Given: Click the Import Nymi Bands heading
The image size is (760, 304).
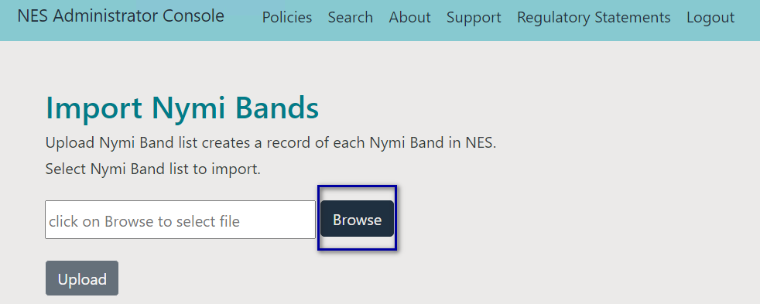Looking at the screenshot, I should (182, 108).
